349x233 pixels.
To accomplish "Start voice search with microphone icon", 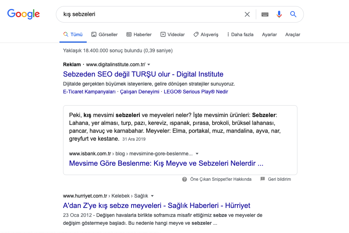I will [x=279, y=14].
